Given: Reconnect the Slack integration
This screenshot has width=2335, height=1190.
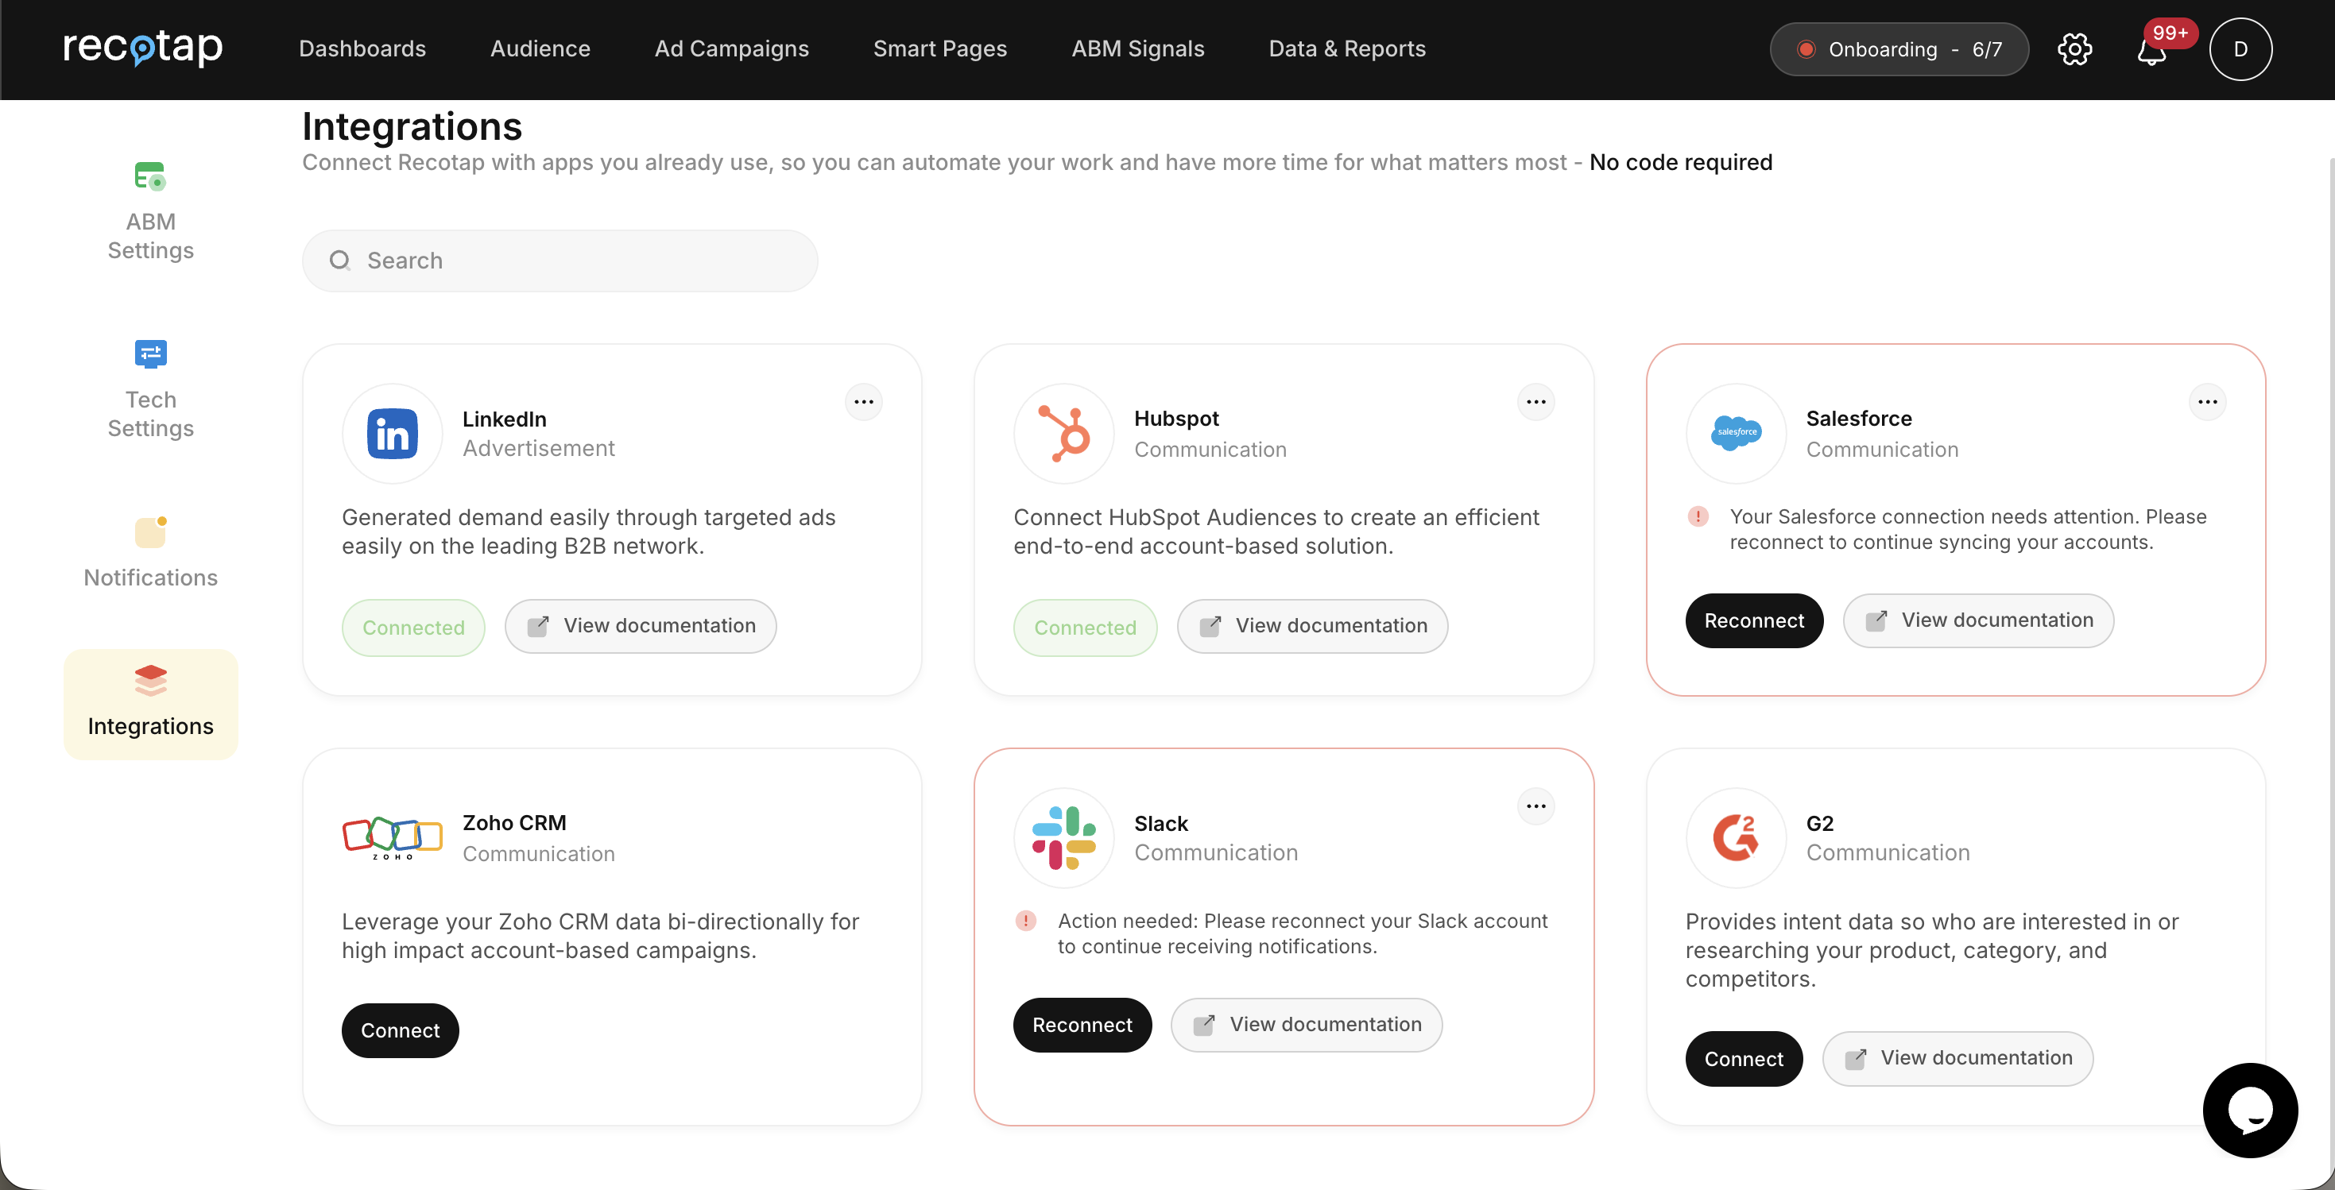Looking at the screenshot, I should [x=1082, y=1025].
